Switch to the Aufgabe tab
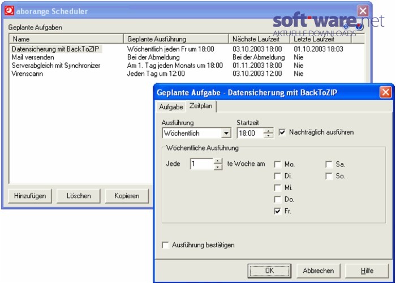The image size is (396, 283). (171, 107)
